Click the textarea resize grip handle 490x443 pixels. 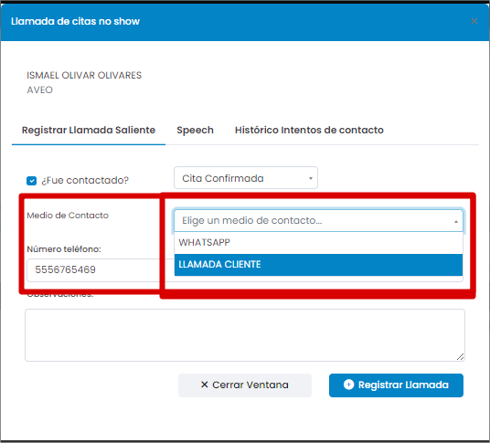pyautogui.click(x=460, y=357)
